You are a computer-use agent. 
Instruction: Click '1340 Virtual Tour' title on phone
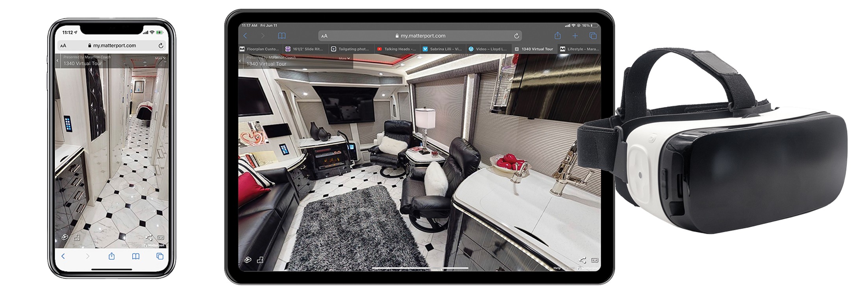click(x=83, y=63)
